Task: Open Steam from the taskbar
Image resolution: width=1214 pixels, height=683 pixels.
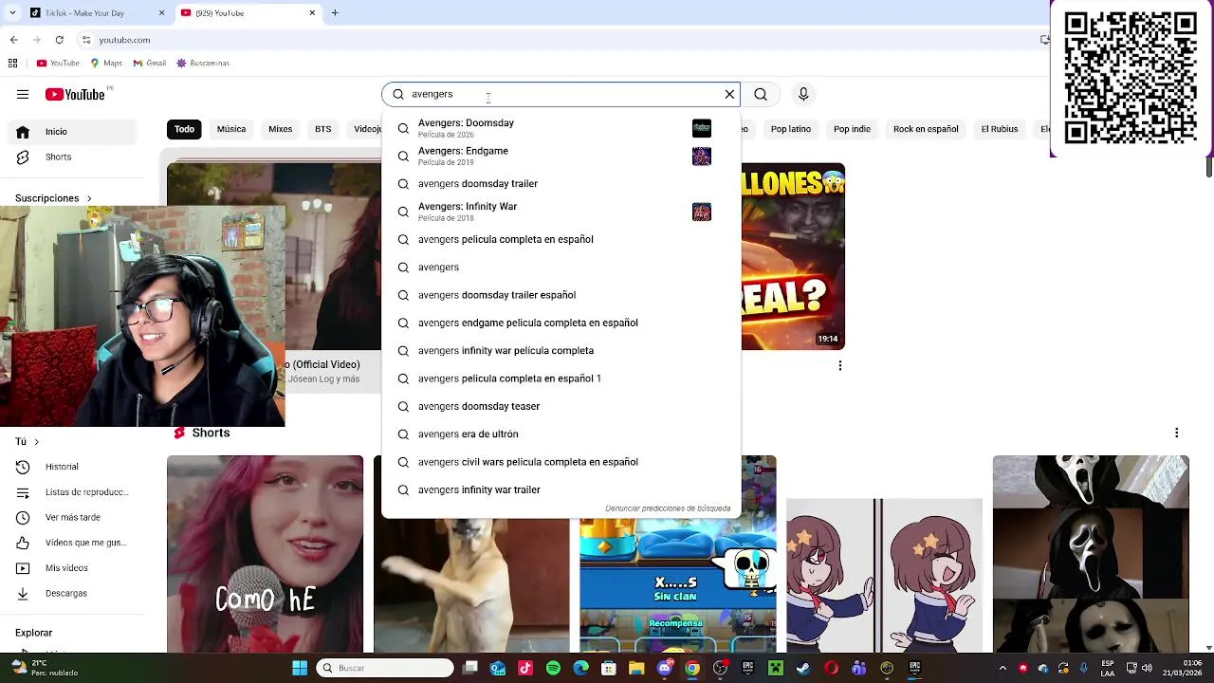Action: 803,668
